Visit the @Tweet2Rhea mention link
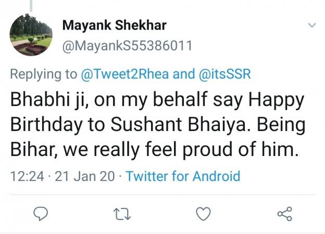 [125, 74]
